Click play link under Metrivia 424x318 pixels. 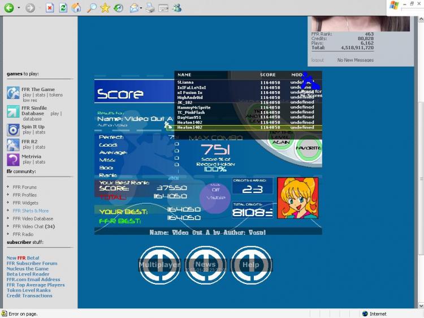point(27,162)
